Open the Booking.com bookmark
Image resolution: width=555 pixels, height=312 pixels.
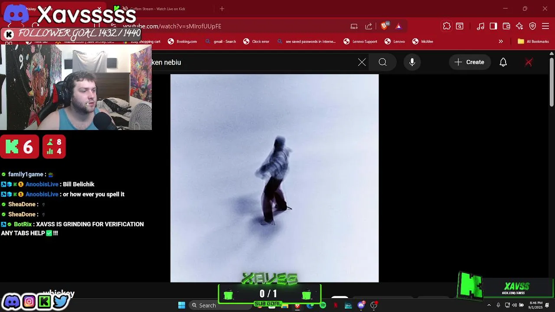coord(183,42)
